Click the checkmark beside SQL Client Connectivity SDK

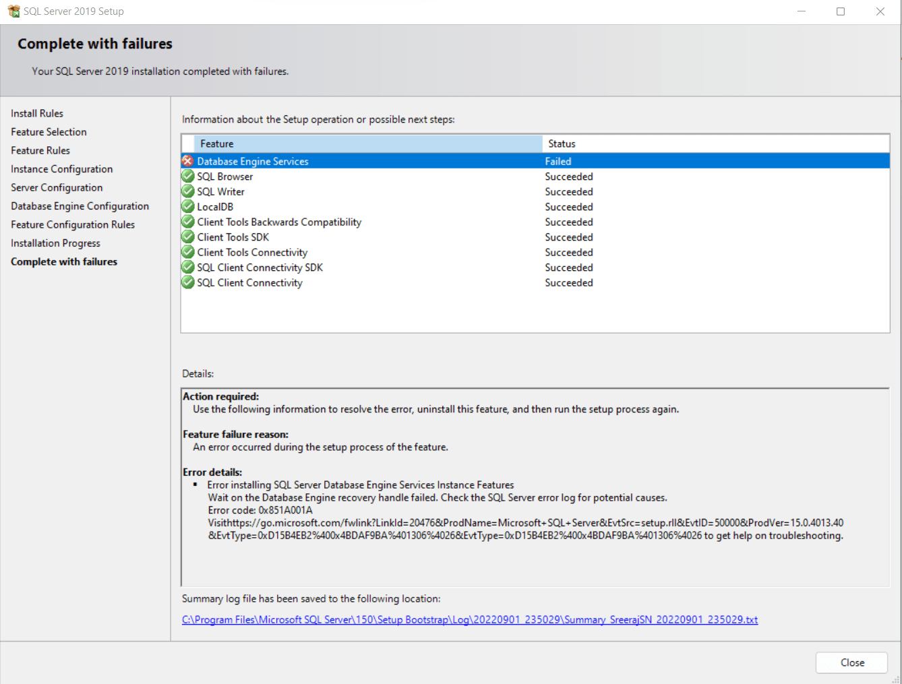tap(187, 267)
